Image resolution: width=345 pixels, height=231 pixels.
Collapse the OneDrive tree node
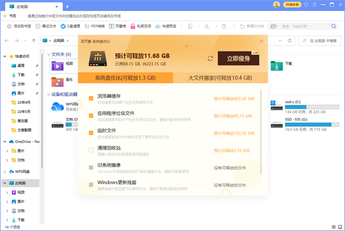click(x=5, y=141)
